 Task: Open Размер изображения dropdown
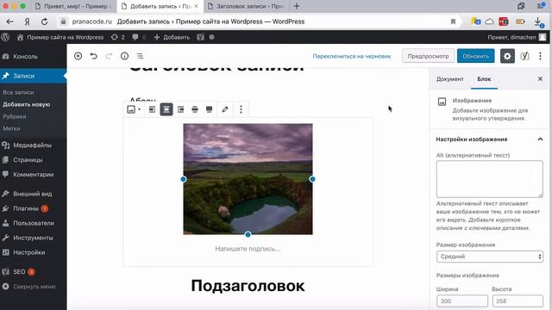point(489,257)
